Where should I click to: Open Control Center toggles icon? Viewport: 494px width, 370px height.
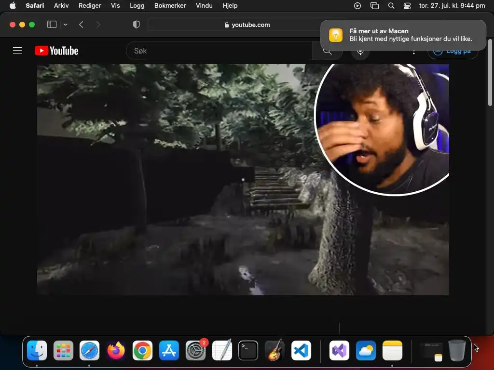click(x=407, y=6)
